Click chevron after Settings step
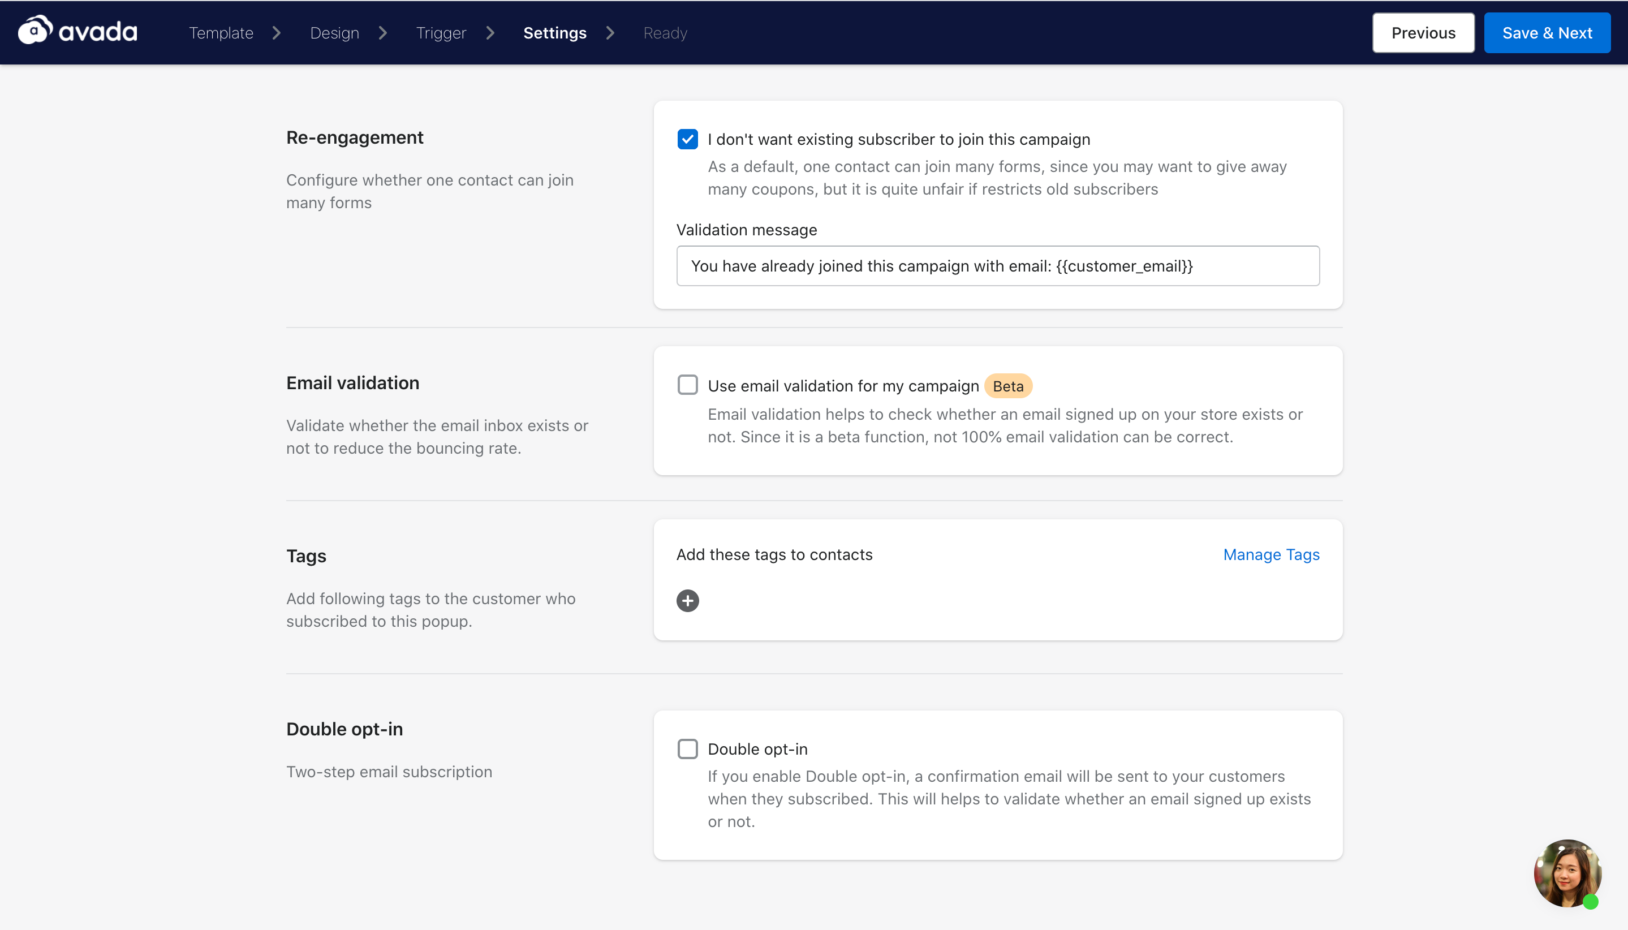The width and height of the screenshot is (1628, 930). click(610, 33)
